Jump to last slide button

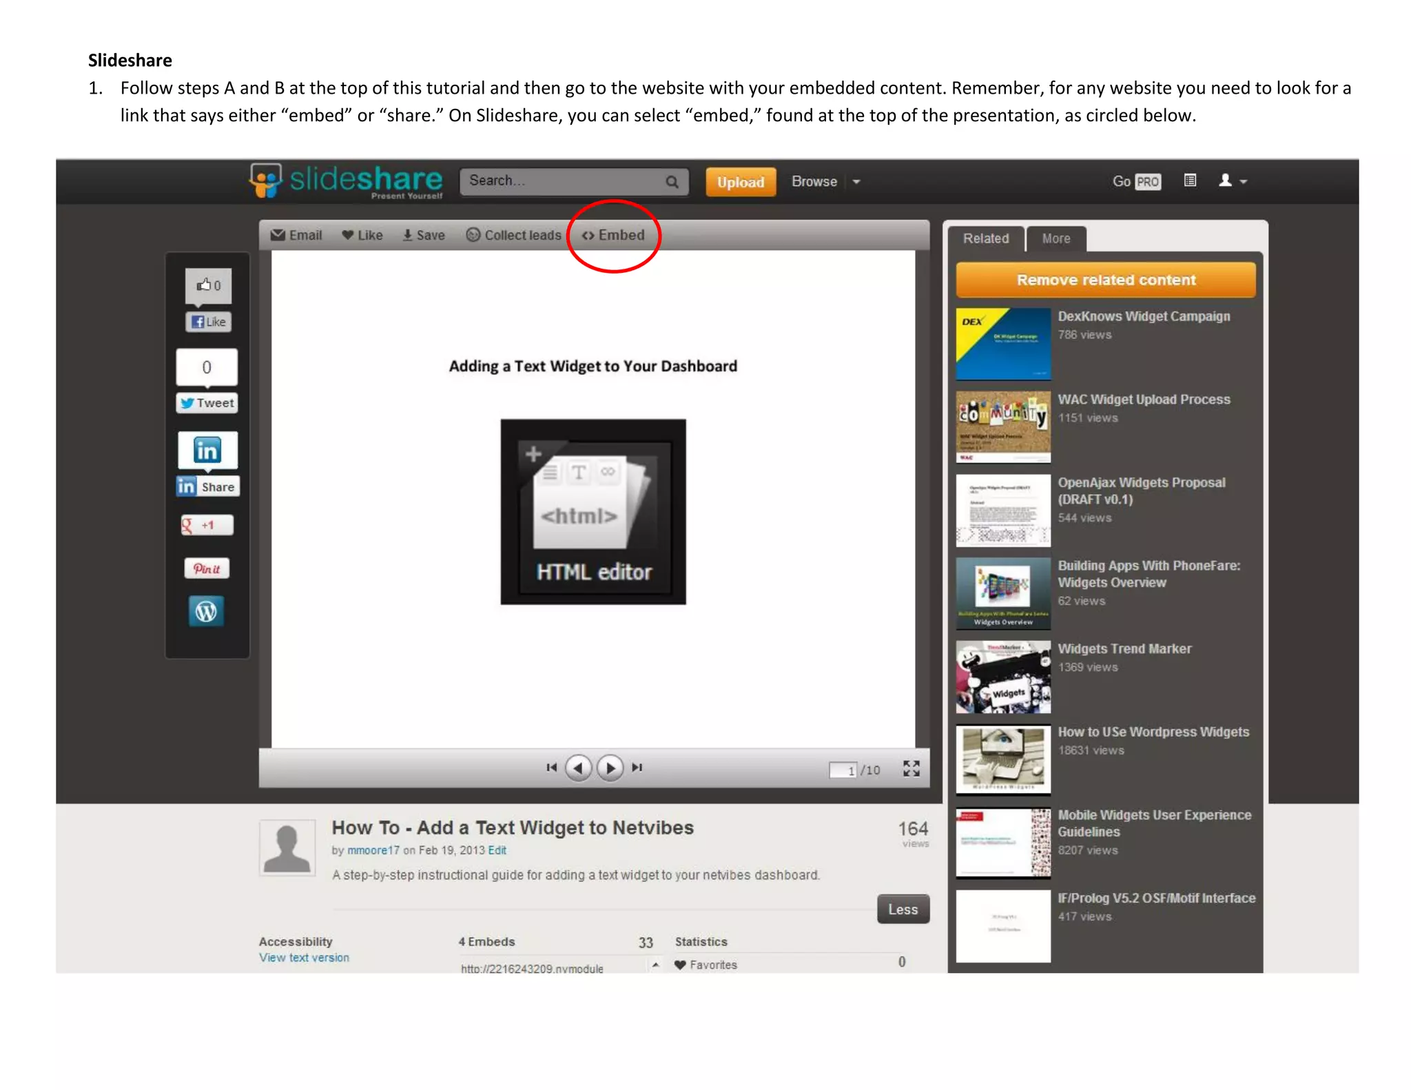point(637,767)
